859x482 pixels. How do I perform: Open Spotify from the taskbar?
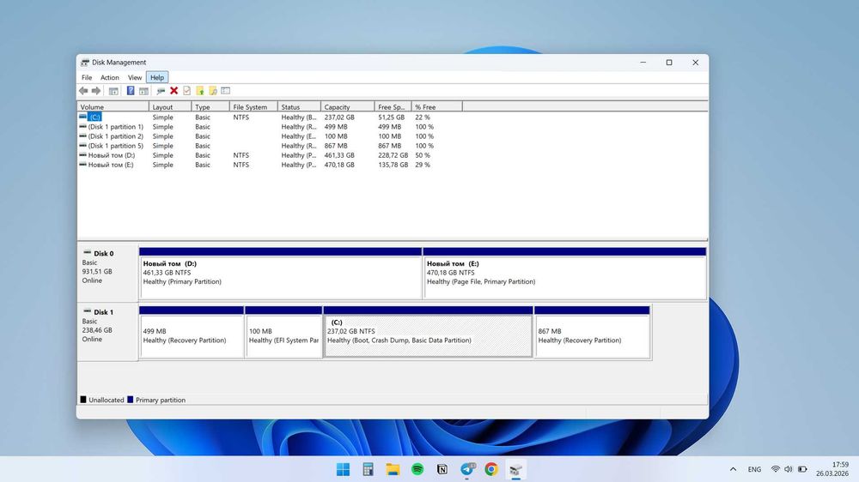click(x=417, y=469)
